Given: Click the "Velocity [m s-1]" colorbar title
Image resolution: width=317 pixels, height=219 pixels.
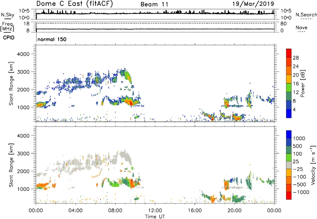Looking at the screenshot, I should point(313,165).
